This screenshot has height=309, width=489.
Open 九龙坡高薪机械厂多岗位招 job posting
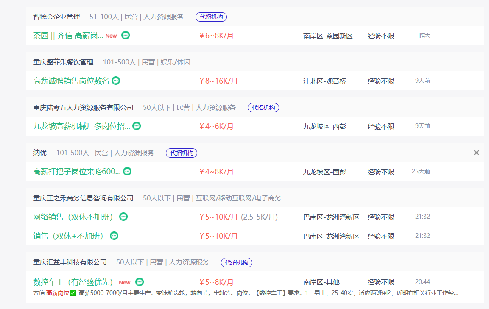(81, 126)
